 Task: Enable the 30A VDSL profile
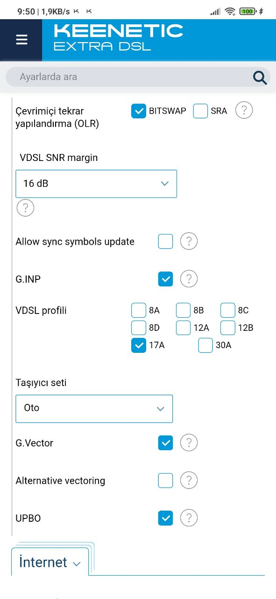point(205,345)
